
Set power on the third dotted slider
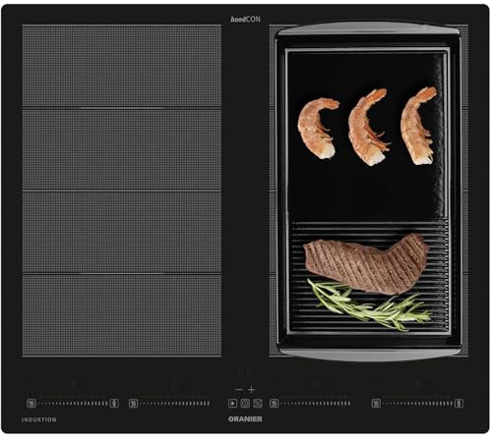pyautogui.click(x=315, y=403)
